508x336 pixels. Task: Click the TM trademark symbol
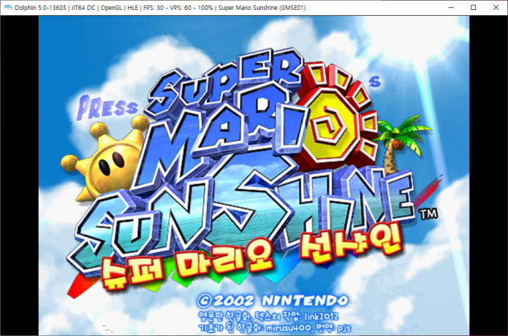click(x=428, y=215)
